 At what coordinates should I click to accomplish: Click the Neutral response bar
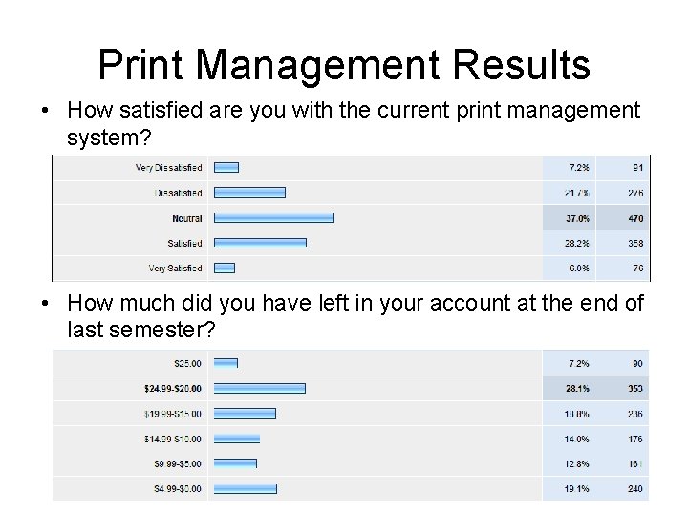[x=273, y=218]
